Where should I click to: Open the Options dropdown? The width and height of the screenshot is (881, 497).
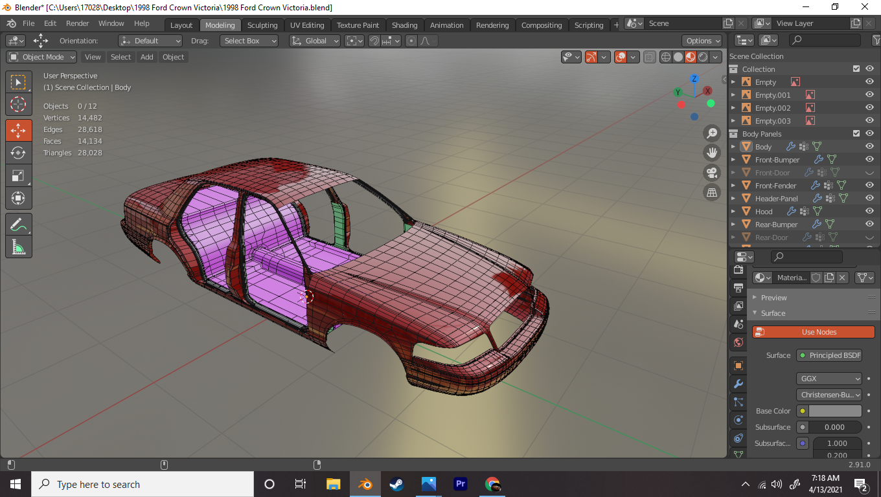[x=702, y=41]
